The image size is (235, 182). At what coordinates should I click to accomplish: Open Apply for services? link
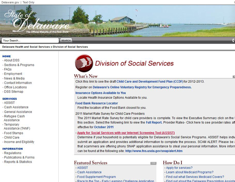179,168
